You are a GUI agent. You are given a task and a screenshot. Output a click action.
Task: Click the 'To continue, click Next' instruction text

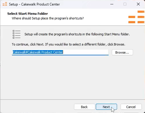point(68,44)
